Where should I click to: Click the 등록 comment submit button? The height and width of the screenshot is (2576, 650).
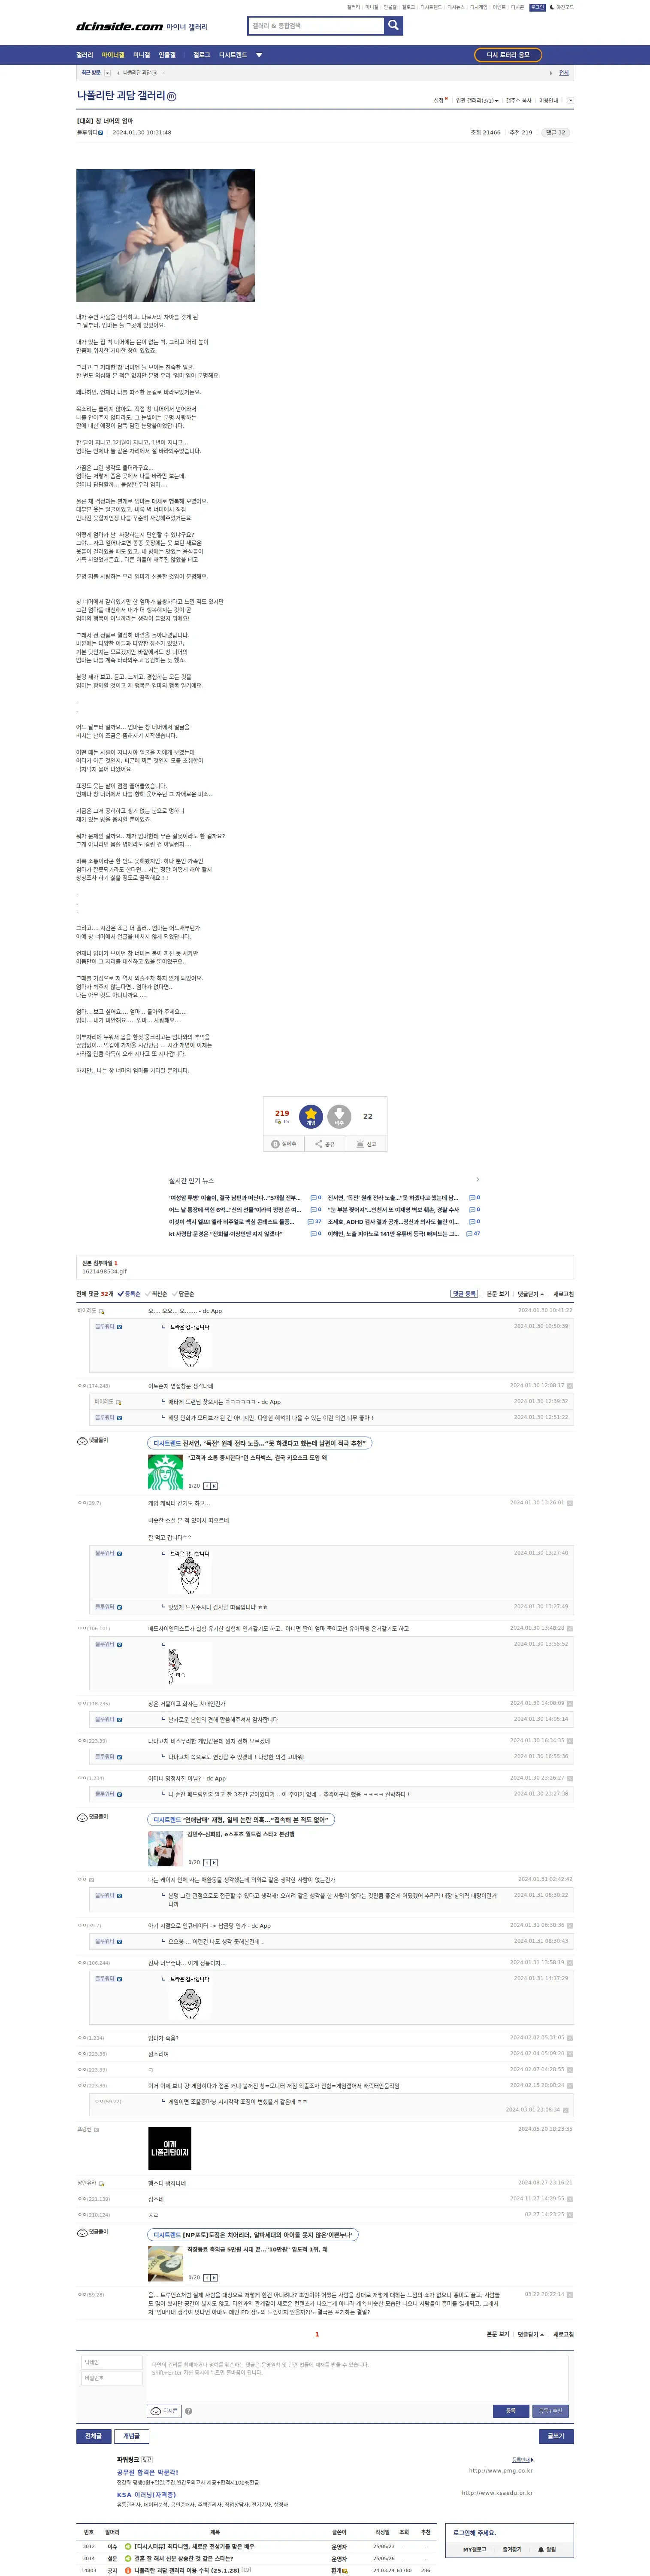[x=511, y=2411]
